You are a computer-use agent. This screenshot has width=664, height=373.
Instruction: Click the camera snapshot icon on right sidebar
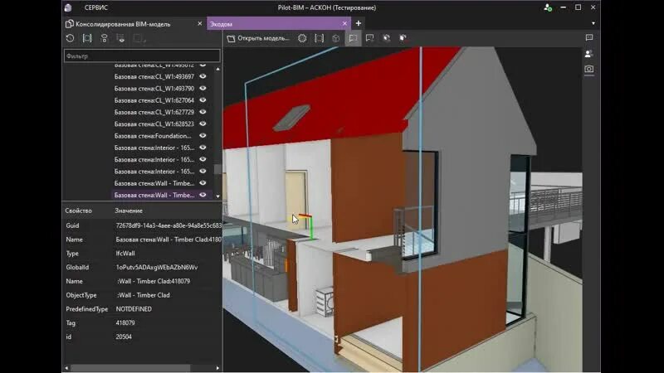tap(589, 69)
